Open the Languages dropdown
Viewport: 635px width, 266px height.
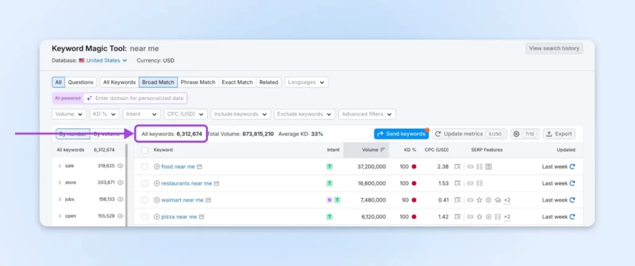point(306,82)
